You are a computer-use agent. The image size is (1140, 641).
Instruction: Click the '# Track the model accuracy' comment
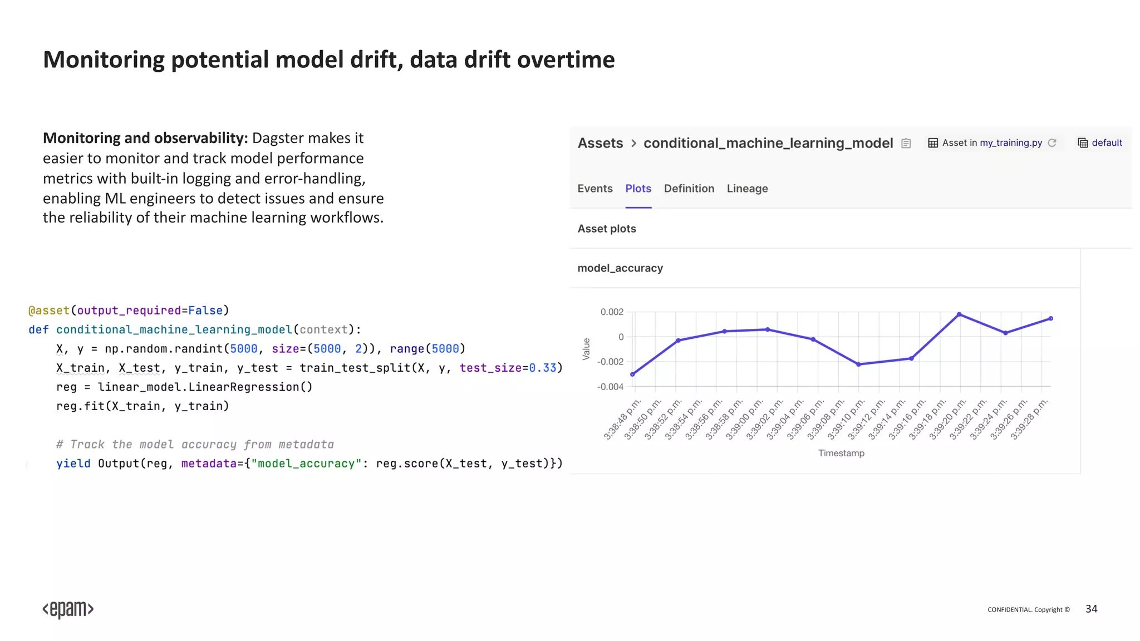pyautogui.click(x=195, y=445)
